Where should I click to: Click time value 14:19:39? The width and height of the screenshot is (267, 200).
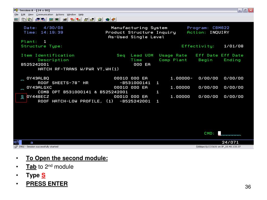52,32
